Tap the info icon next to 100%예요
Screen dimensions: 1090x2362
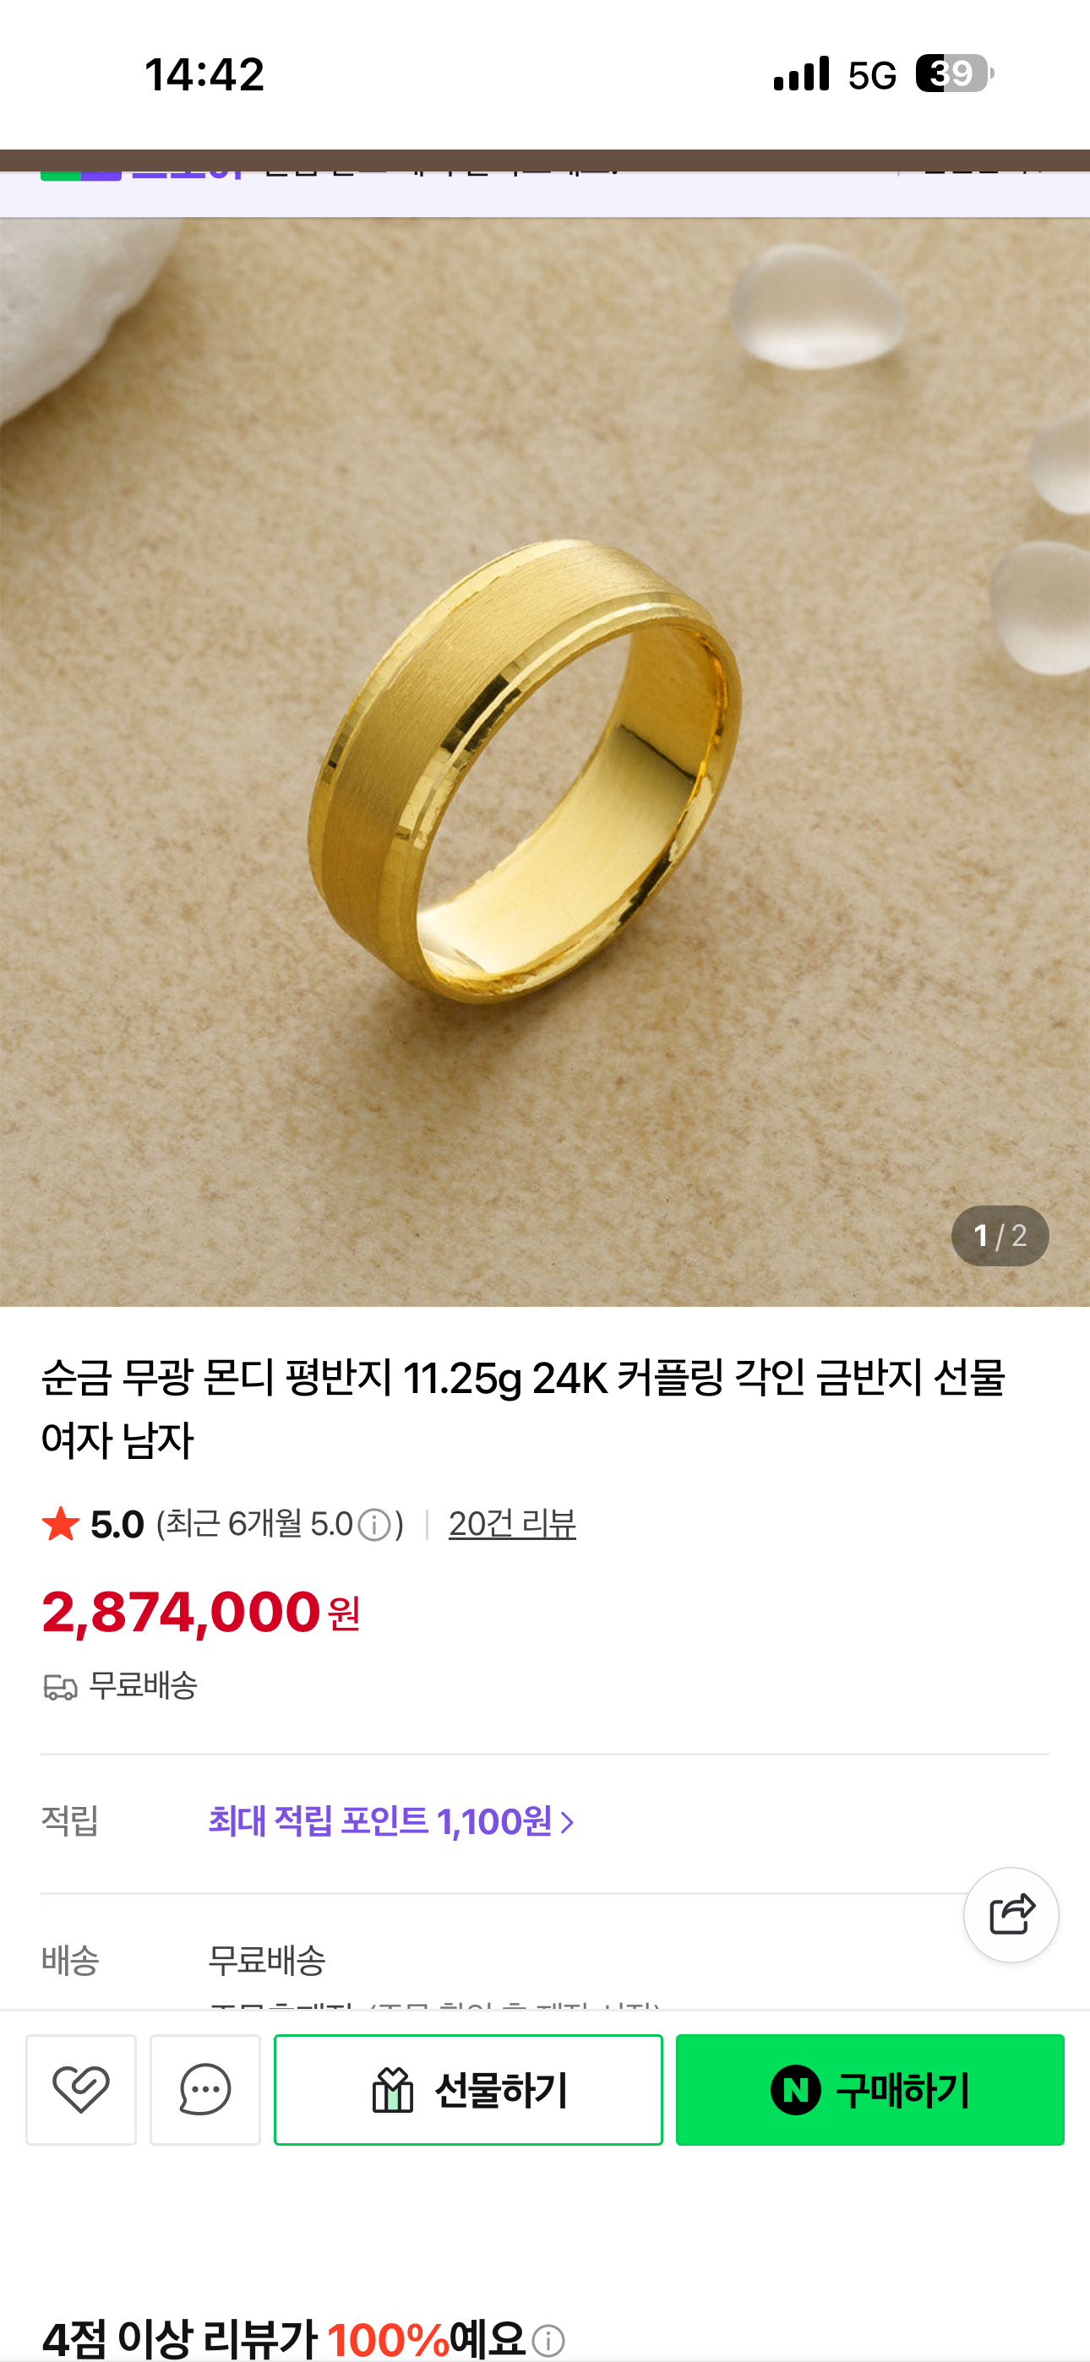[x=548, y=2340]
